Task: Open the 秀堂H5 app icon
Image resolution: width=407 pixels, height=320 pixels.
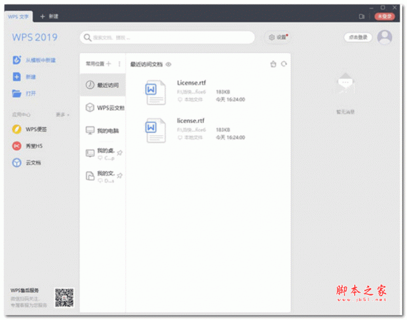Action: click(x=16, y=146)
